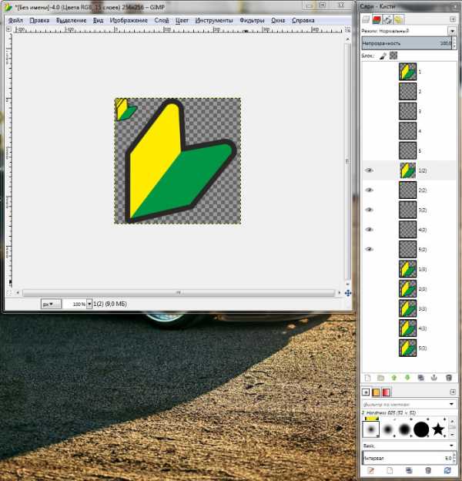Select the solid black round brush

(421, 429)
